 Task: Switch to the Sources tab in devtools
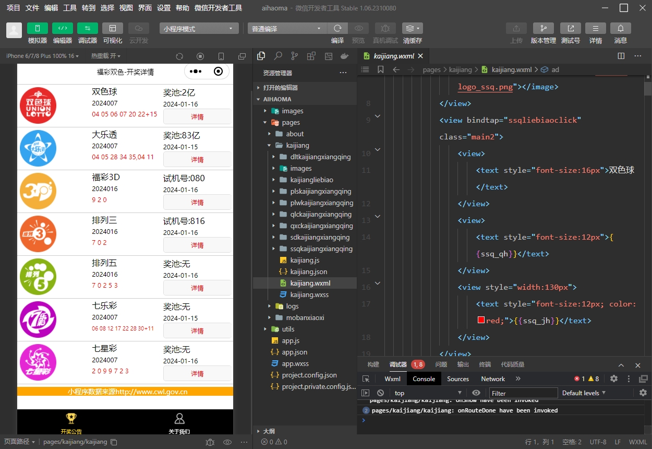458,379
